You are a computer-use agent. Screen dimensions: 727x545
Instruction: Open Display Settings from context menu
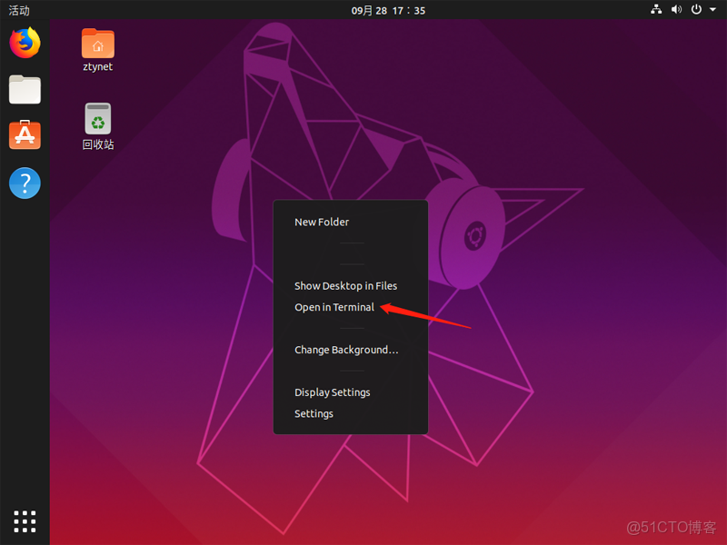click(x=351, y=392)
